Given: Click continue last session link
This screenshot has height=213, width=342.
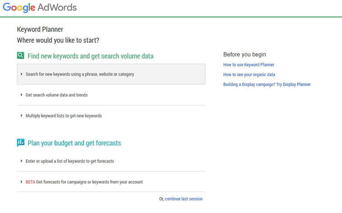Looking at the screenshot, I should pos(184,199).
